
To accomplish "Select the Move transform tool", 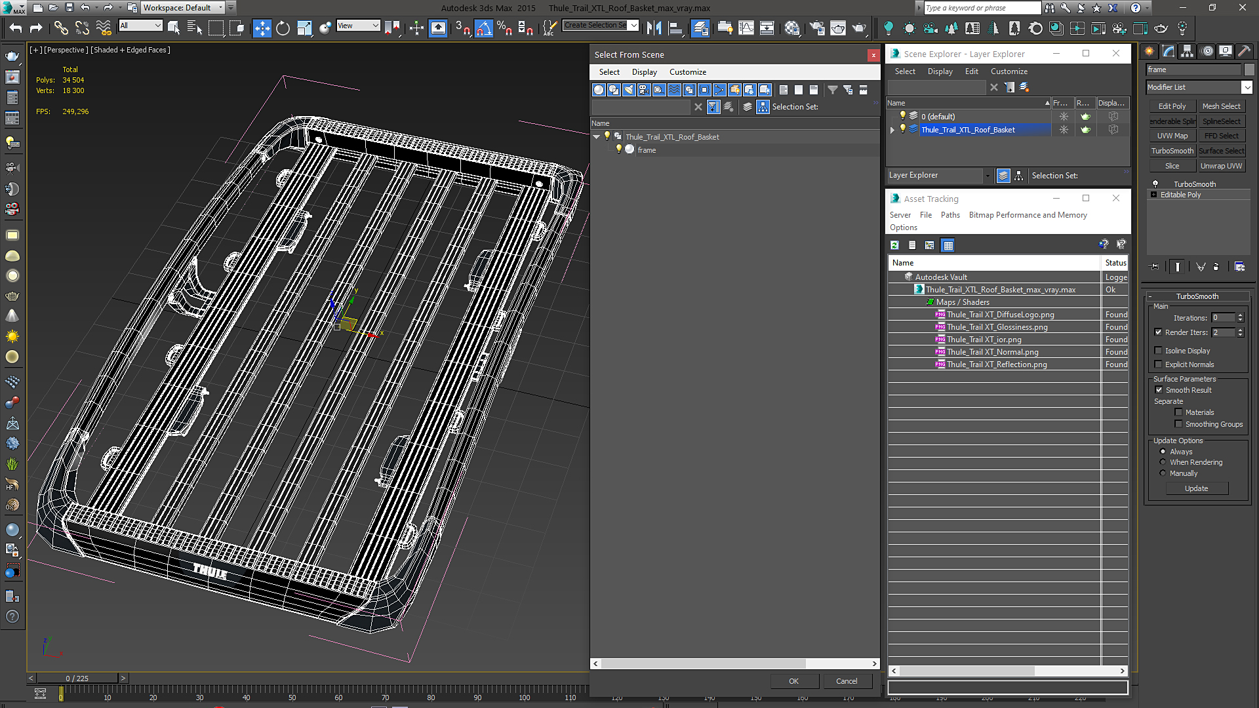I will [x=262, y=28].
